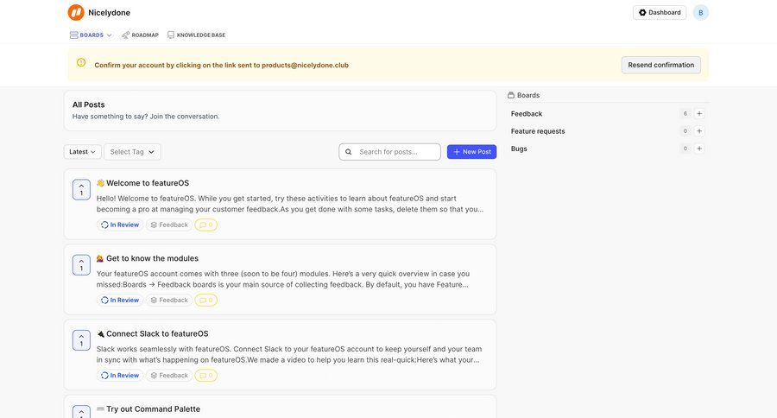Click the plus icon beside Feature requests
The width and height of the screenshot is (777, 418).
pyautogui.click(x=699, y=131)
